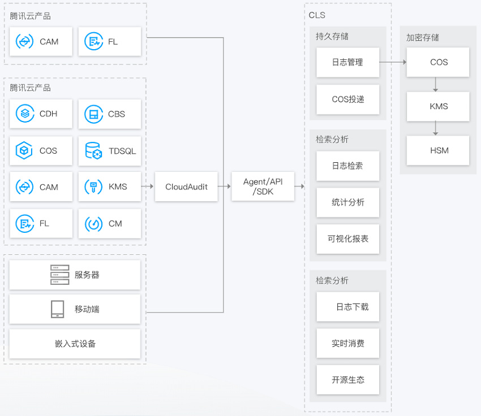The height and width of the screenshot is (416, 481).
Task: Click the 日志管理 box
Action: [x=348, y=62]
